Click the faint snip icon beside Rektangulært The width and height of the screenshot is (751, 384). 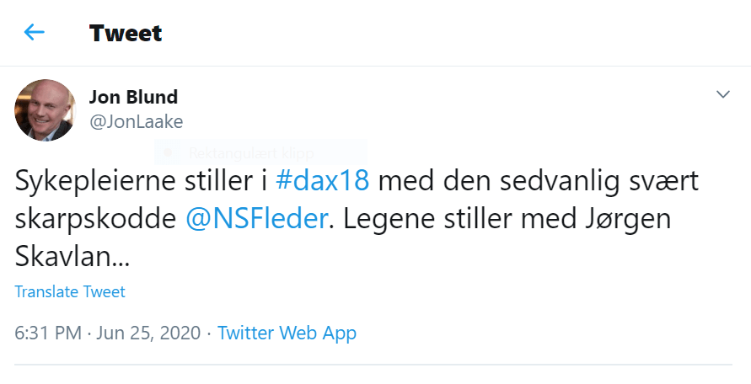pyautogui.click(x=169, y=153)
